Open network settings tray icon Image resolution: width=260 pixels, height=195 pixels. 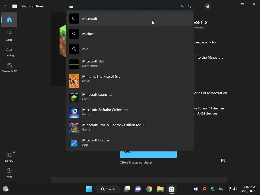[x=229, y=189]
